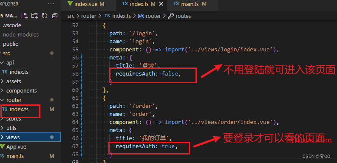Click the wrench icon beside routes breadcrumb

[x=171, y=16]
